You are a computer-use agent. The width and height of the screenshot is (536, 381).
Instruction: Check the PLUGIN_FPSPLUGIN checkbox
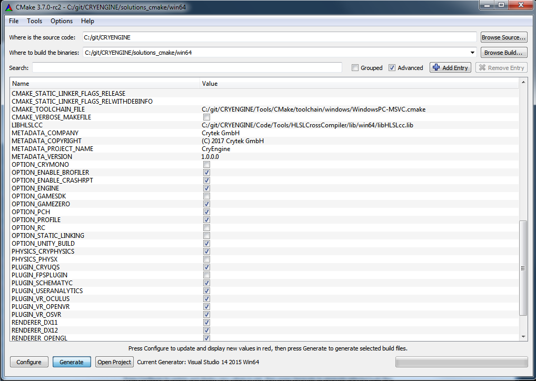(206, 275)
